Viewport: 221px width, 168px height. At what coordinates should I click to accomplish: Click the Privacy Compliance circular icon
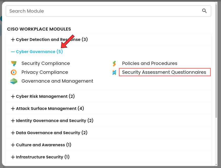(14, 72)
